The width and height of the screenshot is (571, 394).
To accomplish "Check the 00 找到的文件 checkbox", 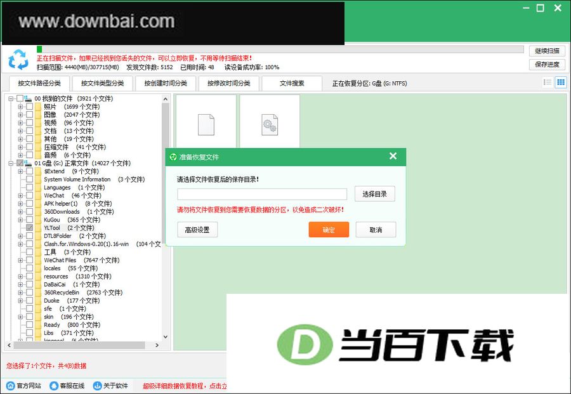I will coord(20,98).
